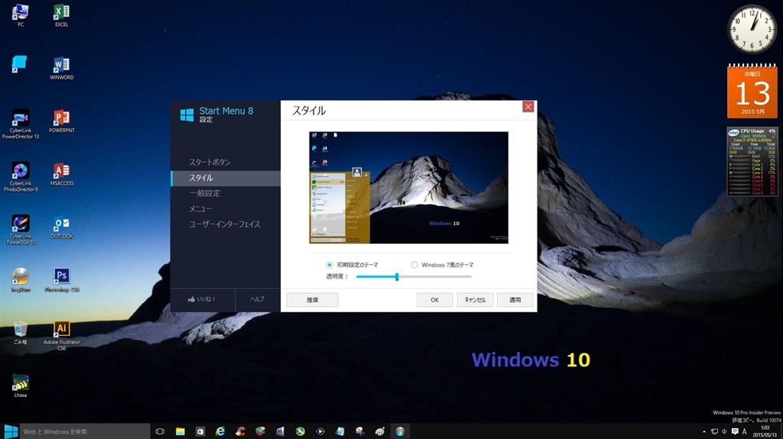Click the Start Menu 8 orb taskbar icon

[400, 431]
